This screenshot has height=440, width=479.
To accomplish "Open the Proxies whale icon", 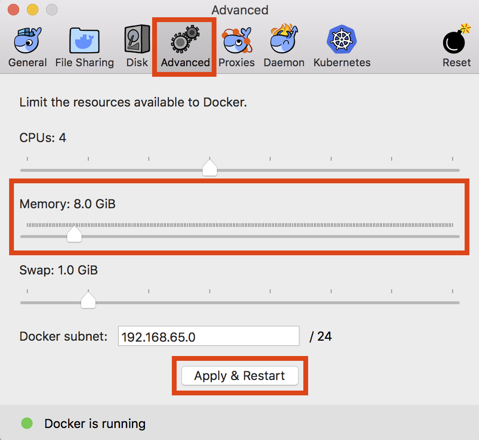I will point(237,40).
